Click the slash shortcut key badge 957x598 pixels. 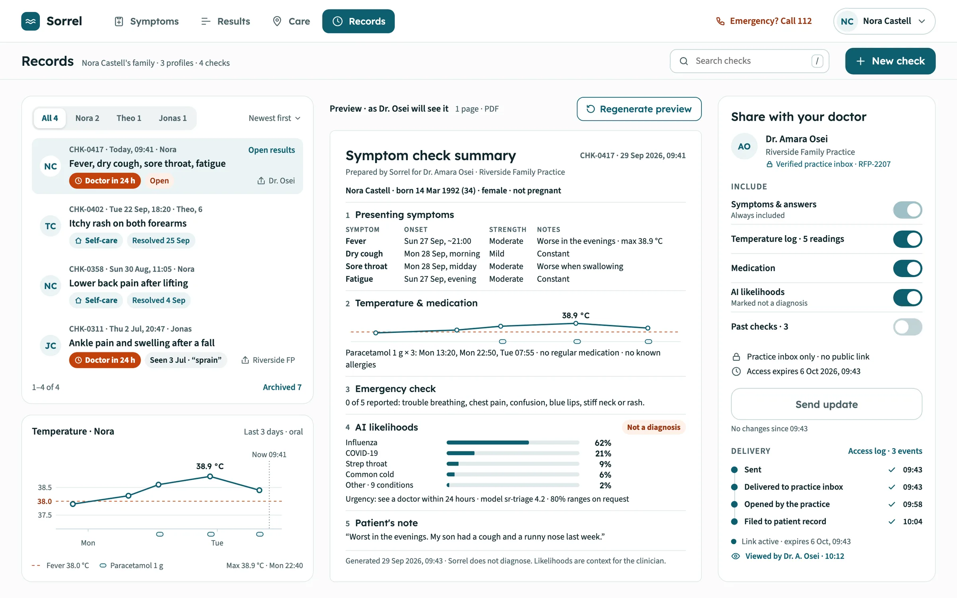coord(817,61)
